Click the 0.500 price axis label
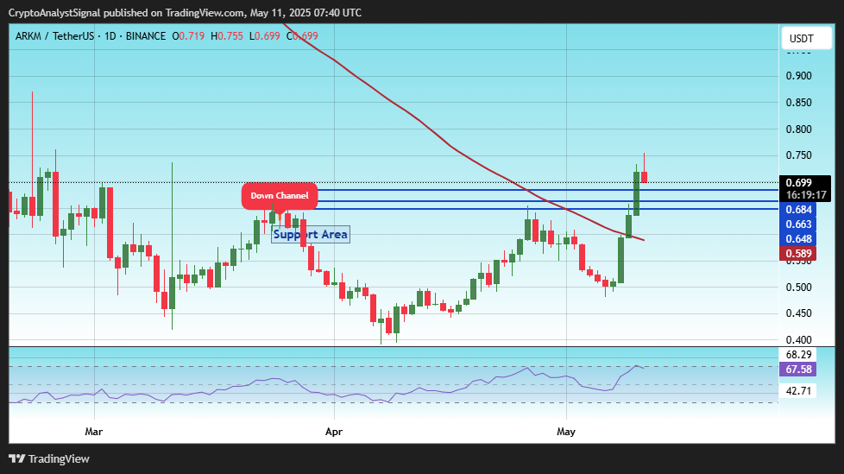The width and height of the screenshot is (844, 474). (x=799, y=288)
